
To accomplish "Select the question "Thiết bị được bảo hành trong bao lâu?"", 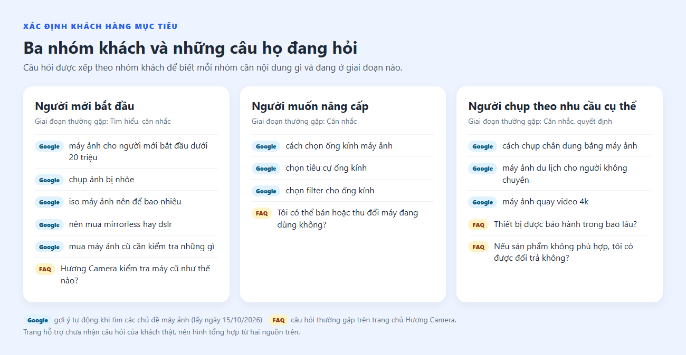I will (x=565, y=224).
